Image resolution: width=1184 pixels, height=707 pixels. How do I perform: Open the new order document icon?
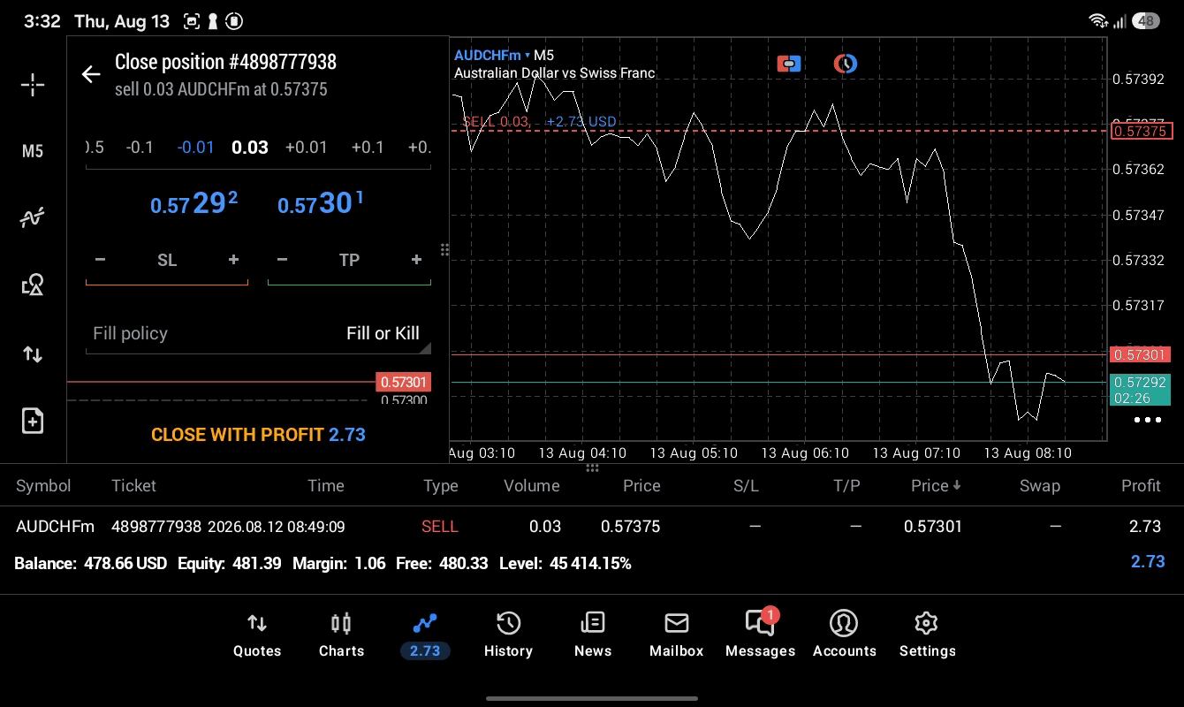pyautogui.click(x=33, y=421)
